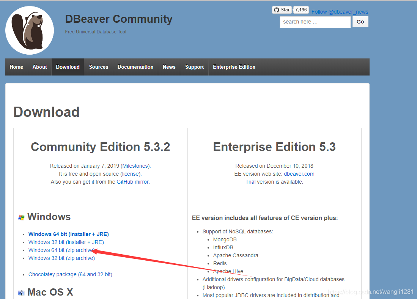Click the 'Free Universal Database Tool' tagline

[x=96, y=31]
